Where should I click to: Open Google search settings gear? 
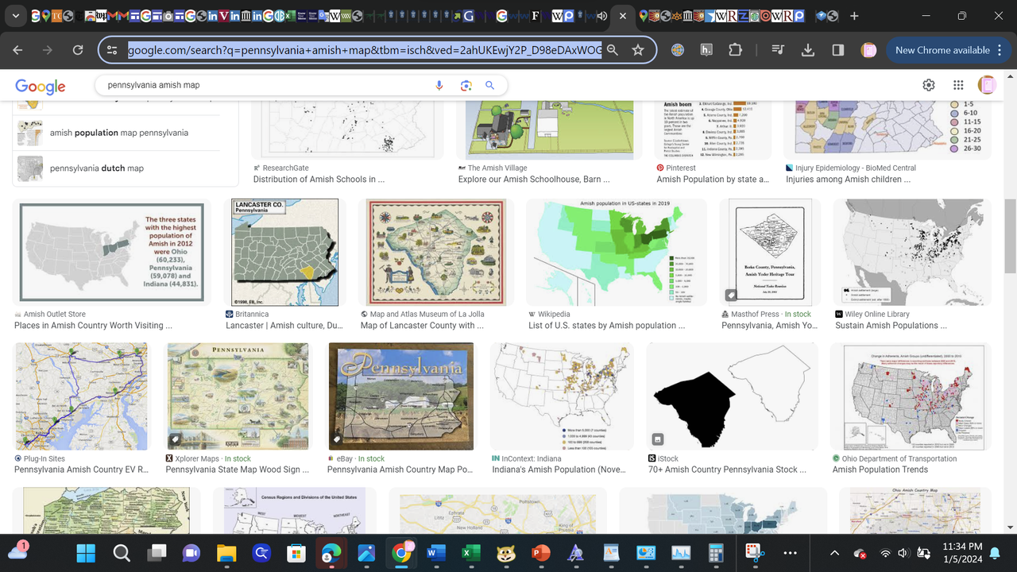929,85
